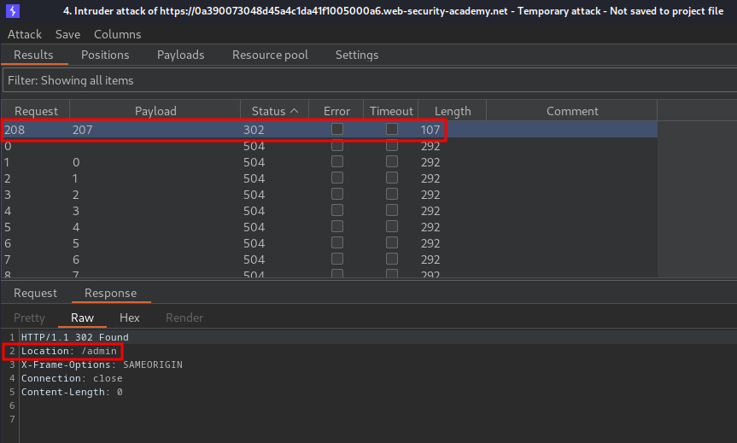Screen dimensions: 737x443
Task: Click the 'Location: /admin' header line
Action: click(68, 351)
